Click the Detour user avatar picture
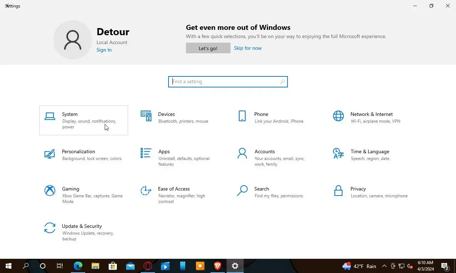This screenshot has width=456, height=273. coord(73,40)
